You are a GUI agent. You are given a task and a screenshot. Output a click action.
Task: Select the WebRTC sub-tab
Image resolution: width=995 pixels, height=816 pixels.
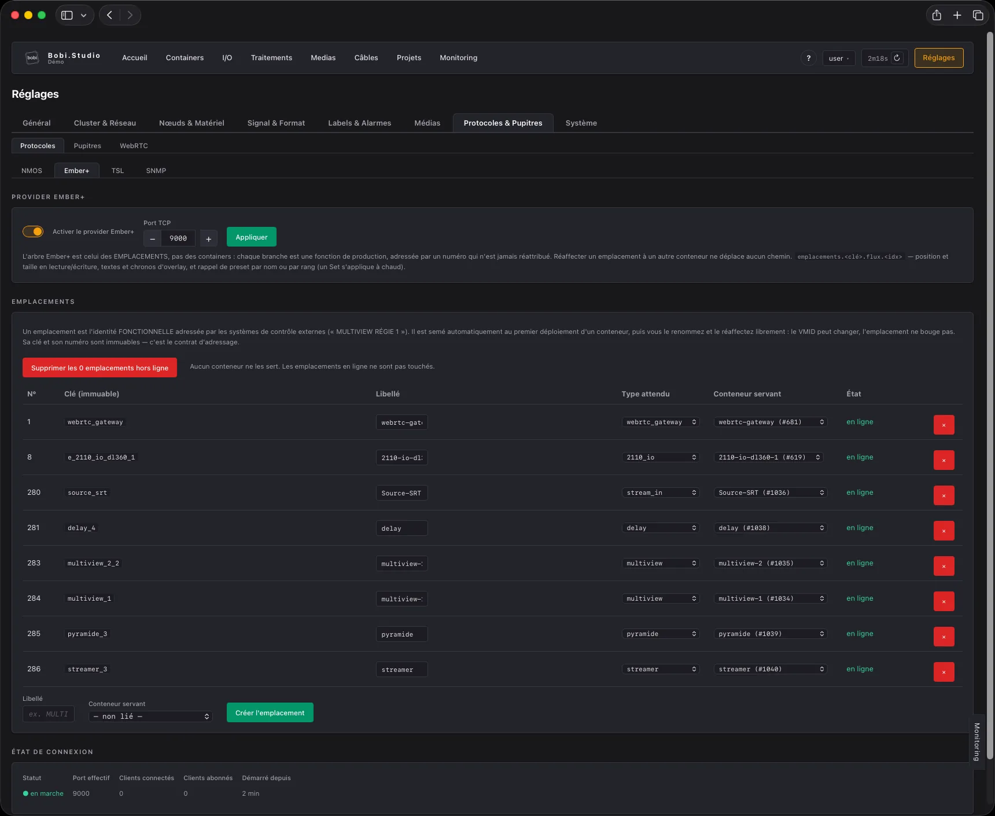(134, 146)
